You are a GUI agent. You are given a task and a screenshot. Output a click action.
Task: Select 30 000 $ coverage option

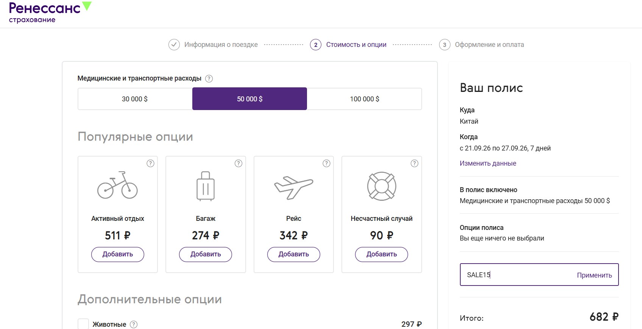(135, 99)
